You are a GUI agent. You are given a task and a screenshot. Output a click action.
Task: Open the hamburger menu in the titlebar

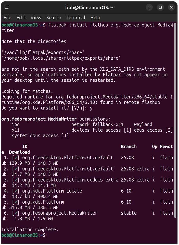(7, 7)
